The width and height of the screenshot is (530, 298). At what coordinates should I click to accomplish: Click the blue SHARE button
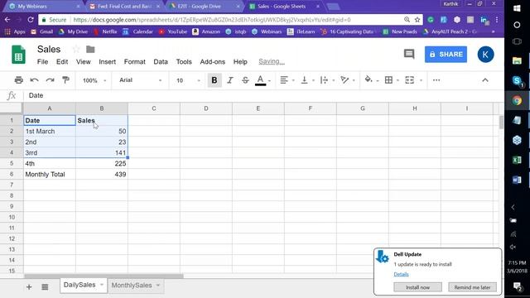point(446,55)
